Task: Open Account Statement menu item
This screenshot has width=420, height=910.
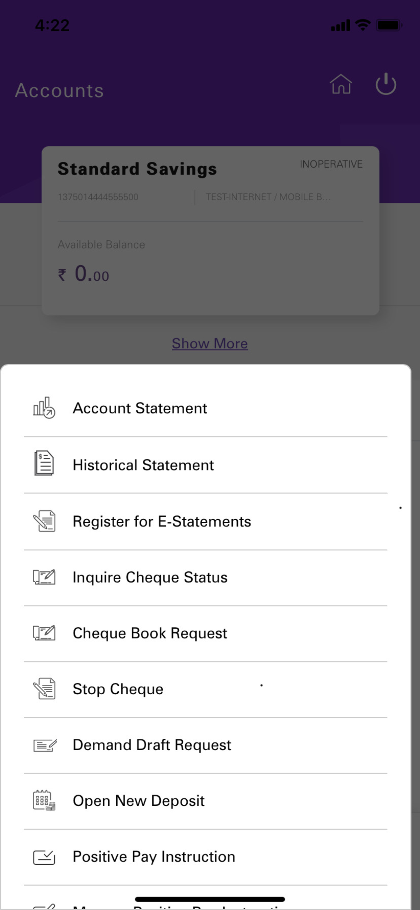Action: tap(205, 408)
